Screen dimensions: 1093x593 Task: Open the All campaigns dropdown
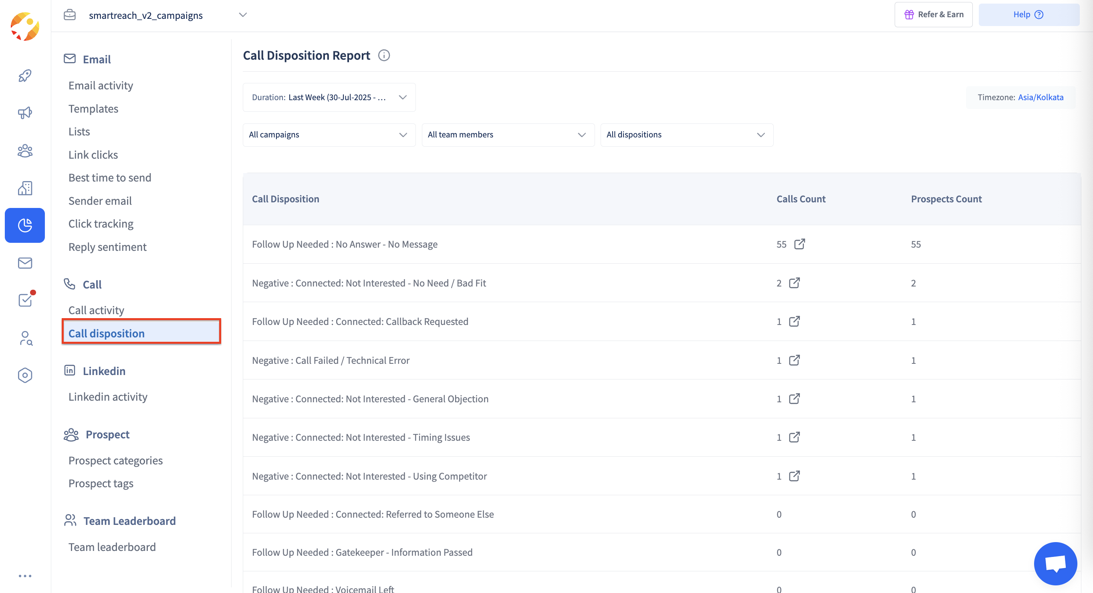pyautogui.click(x=329, y=135)
